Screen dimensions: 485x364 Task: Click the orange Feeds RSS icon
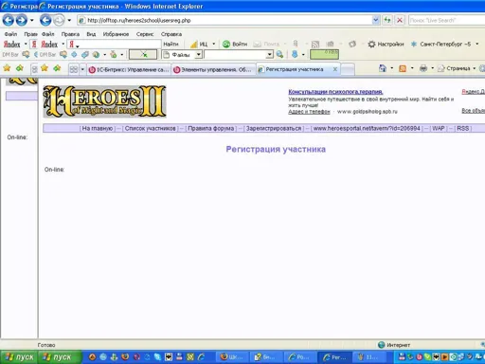[x=403, y=68]
